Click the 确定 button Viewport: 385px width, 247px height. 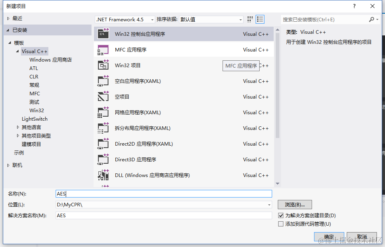coord(329,237)
